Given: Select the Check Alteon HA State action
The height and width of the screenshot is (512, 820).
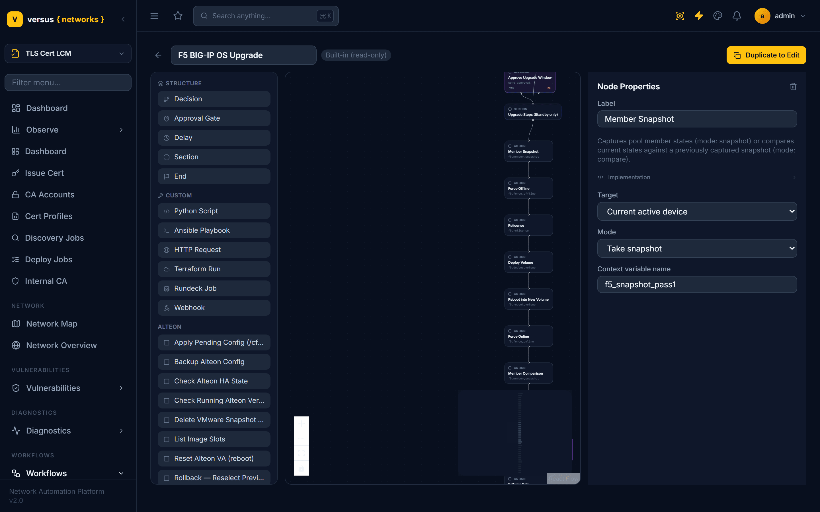Looking at the screenshot, I should pyautogui.click(x=214, y=381).
